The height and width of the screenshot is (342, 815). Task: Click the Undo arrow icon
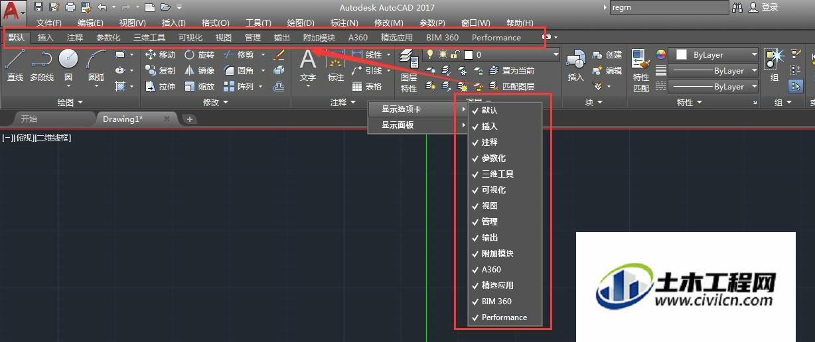pos(102,7)
